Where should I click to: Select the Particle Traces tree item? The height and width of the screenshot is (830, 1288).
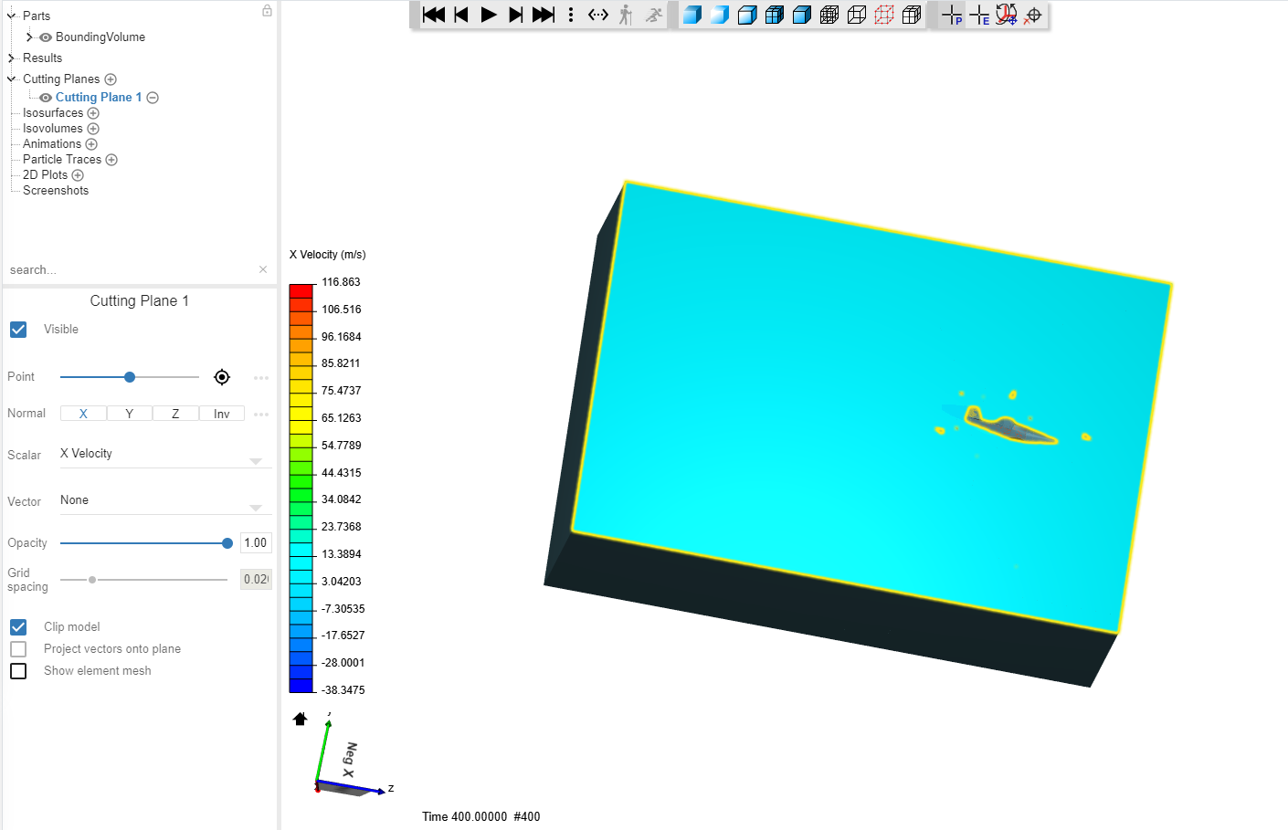62,160
